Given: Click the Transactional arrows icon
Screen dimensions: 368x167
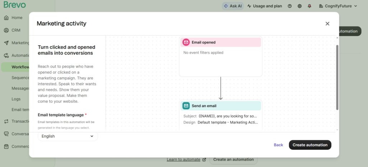Looking at the screenshot, I should (6, 121).
